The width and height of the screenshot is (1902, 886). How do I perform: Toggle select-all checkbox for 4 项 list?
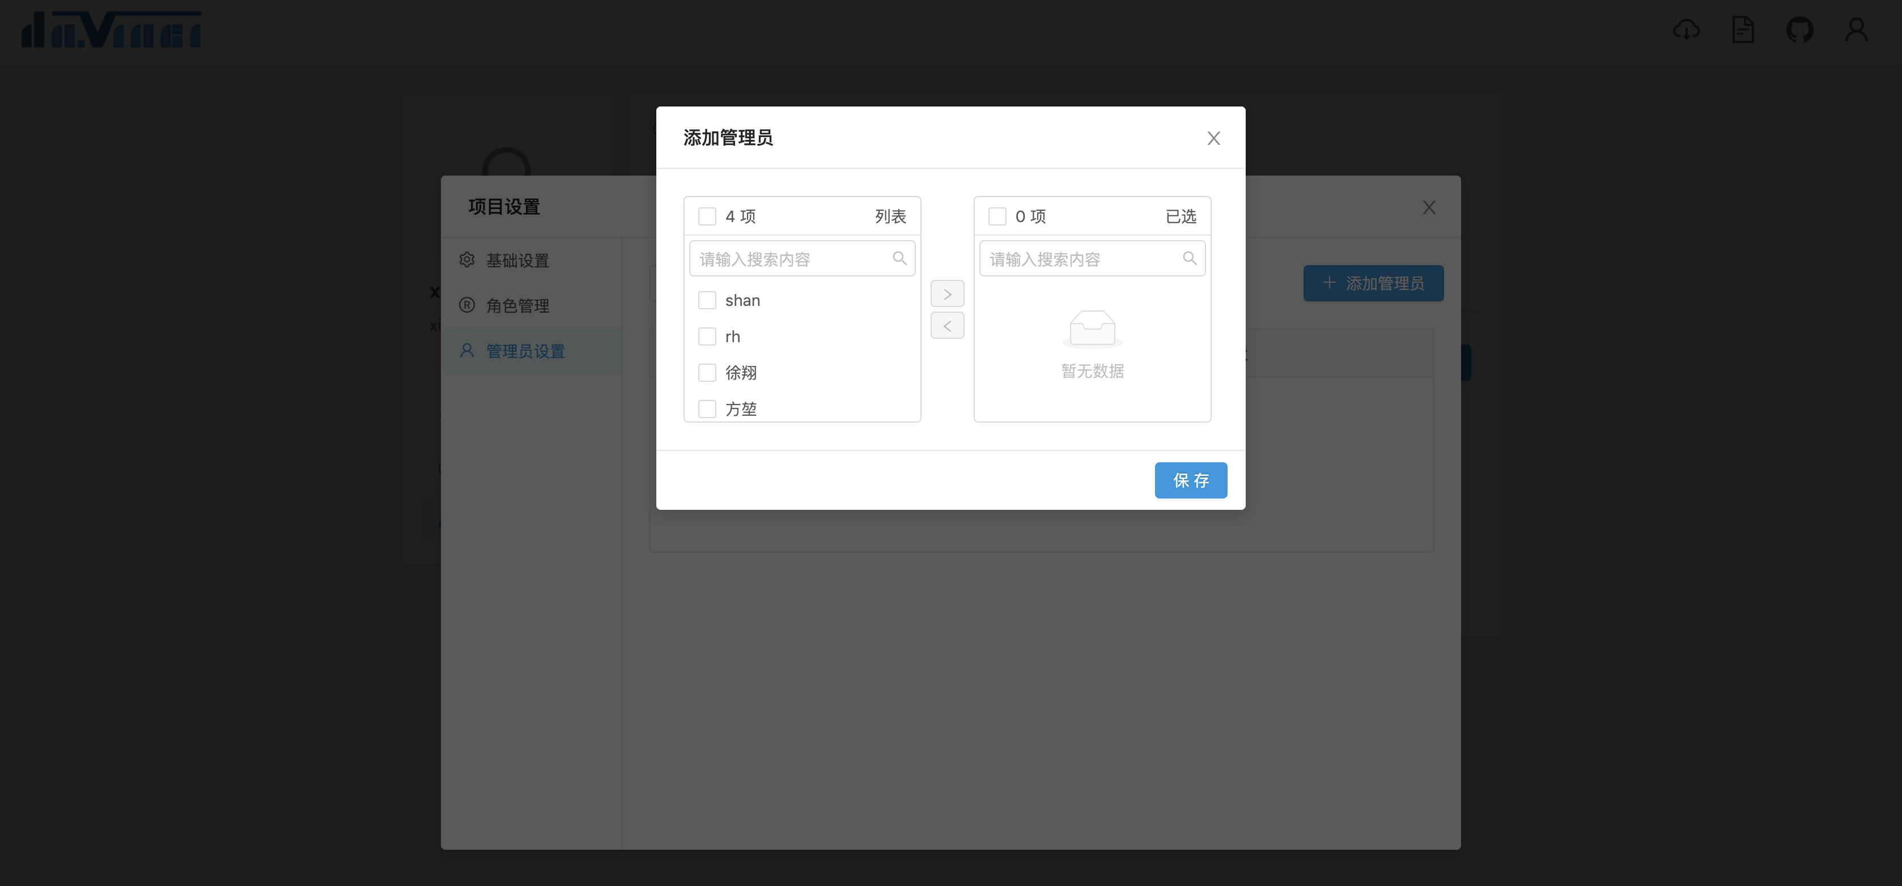(x=707, y=216)
